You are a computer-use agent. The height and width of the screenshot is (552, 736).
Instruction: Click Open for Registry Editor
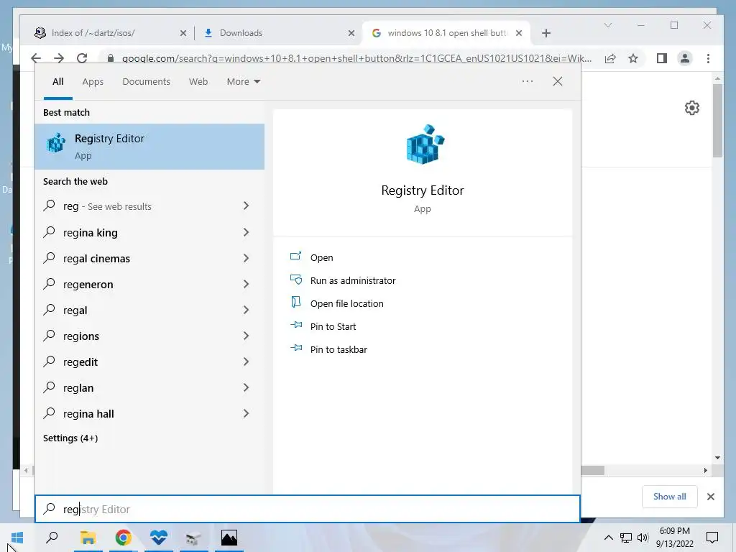[x=321, y=258]
